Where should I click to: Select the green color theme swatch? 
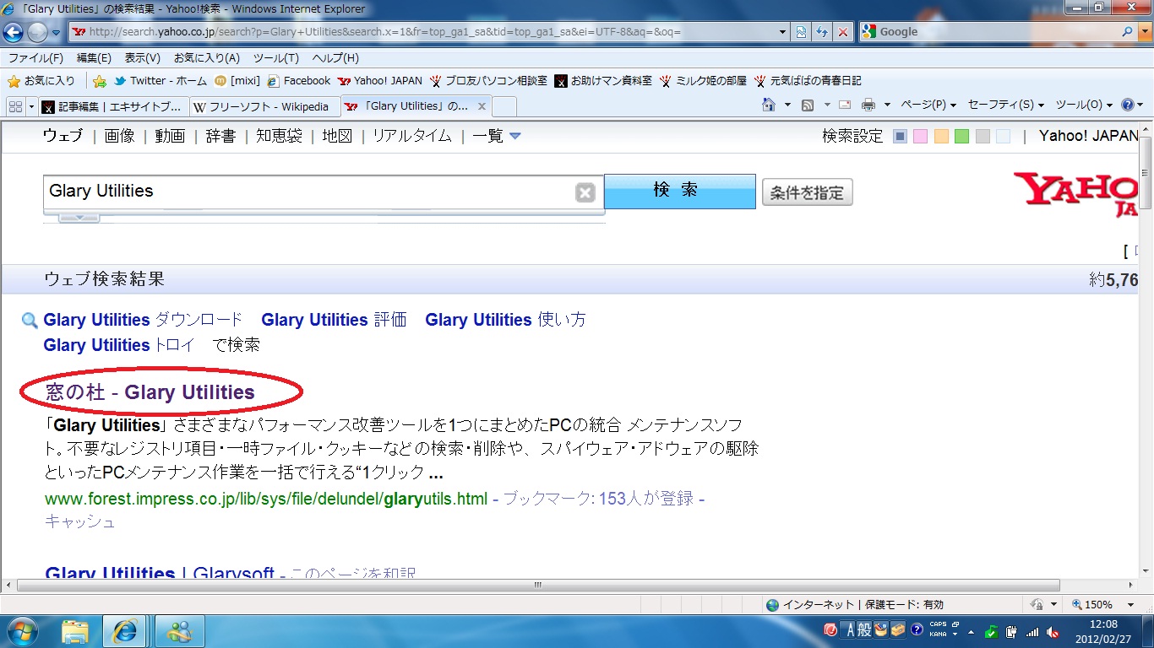961,137
